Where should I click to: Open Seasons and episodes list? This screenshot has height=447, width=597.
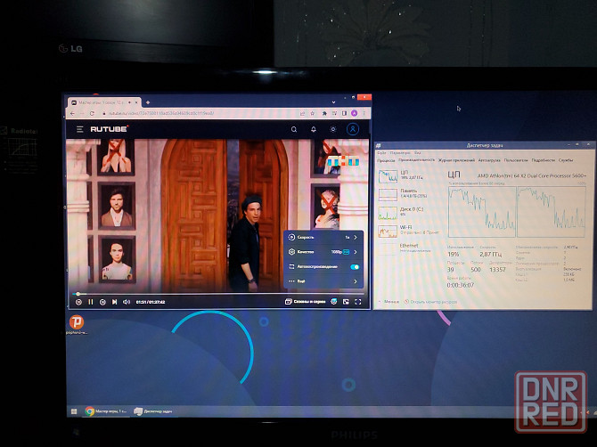(x=306, y=302)
